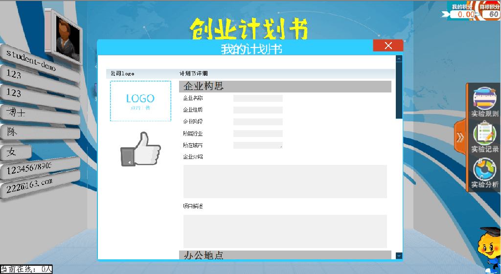Image resolution: width=501 pixels, height=274 pixels.
Task: Open the 实验规则 icon in side panel
Action: (484, 101)
